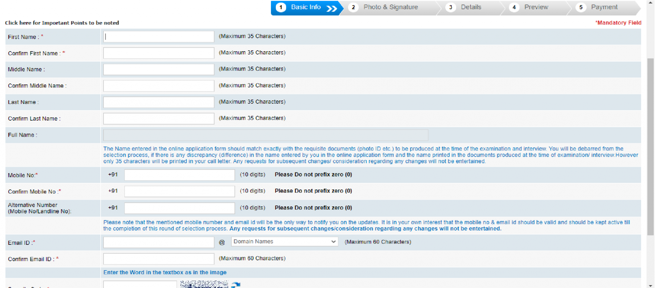
Task: Click into the Last Name field
Action: [159, 102]
